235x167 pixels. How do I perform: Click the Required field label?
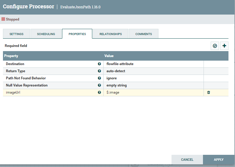16,46
